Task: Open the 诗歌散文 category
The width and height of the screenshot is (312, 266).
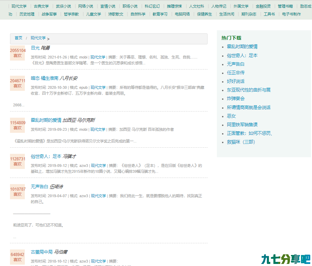Action: coord(115,14)
